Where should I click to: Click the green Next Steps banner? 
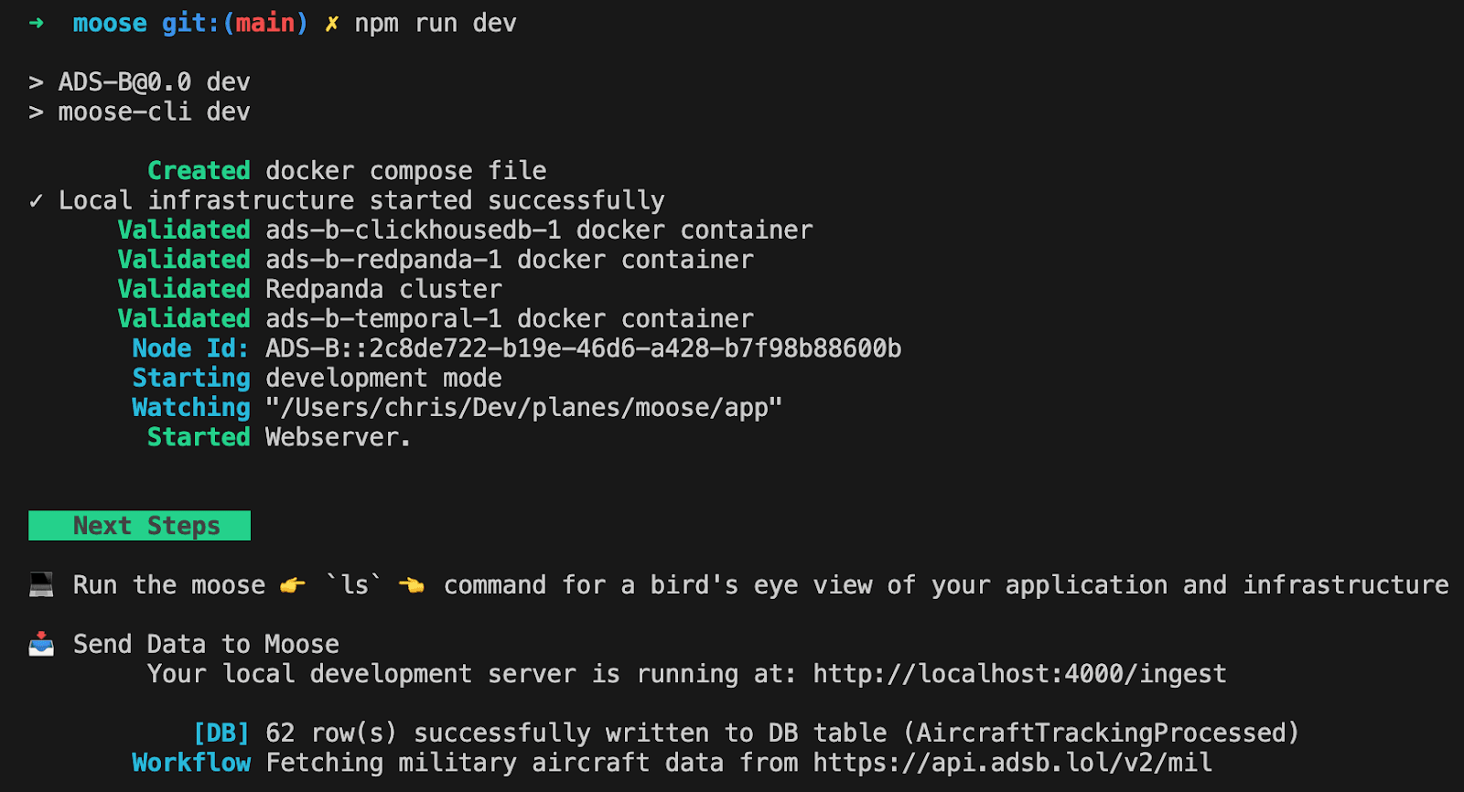(139, 526)
